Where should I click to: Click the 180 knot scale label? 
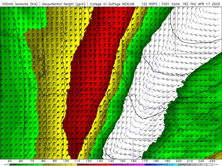click(x=156, y=161)
